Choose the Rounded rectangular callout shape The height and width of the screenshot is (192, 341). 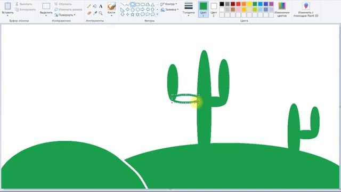pyautogui.click(x=142, y=14)
